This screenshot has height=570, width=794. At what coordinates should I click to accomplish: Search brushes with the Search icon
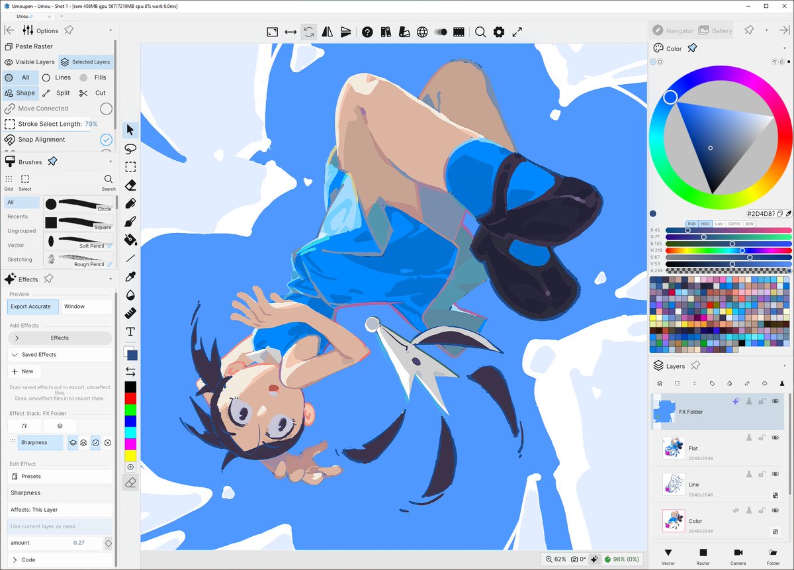[x=109, y=182]
